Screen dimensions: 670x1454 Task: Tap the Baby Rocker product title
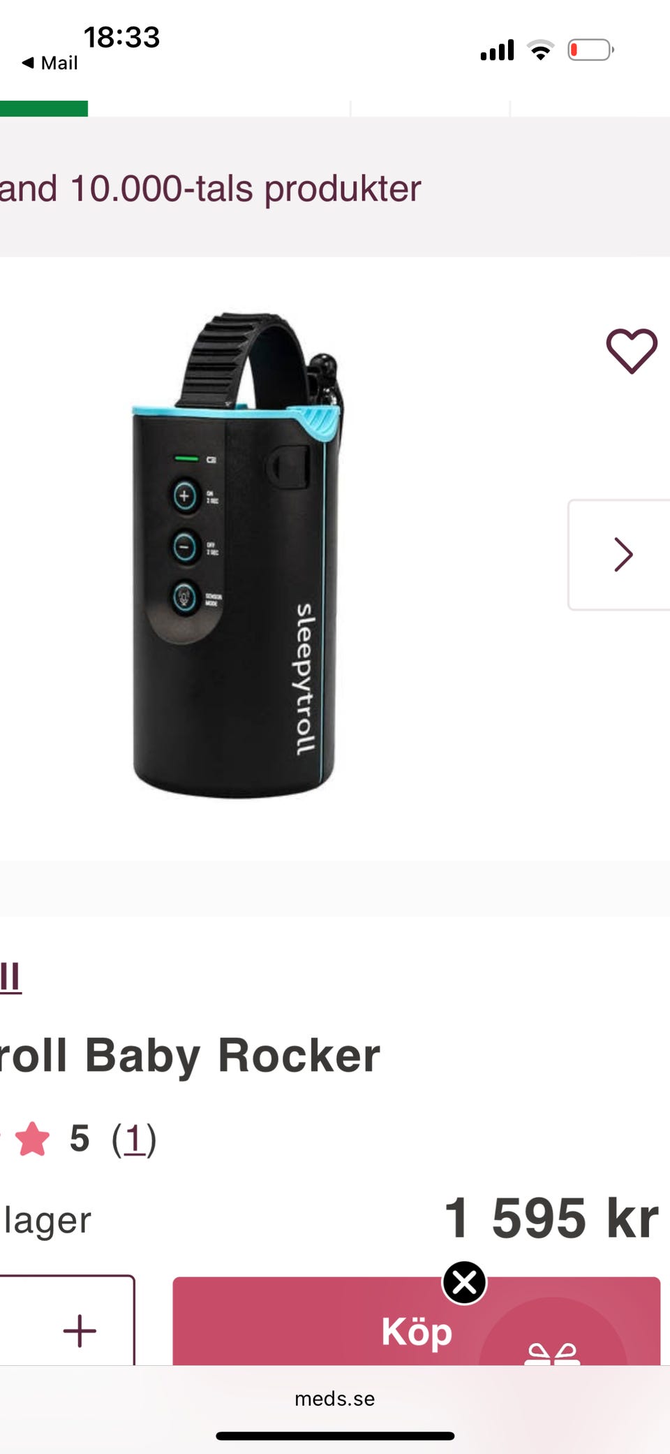(x=190, y=1055)
